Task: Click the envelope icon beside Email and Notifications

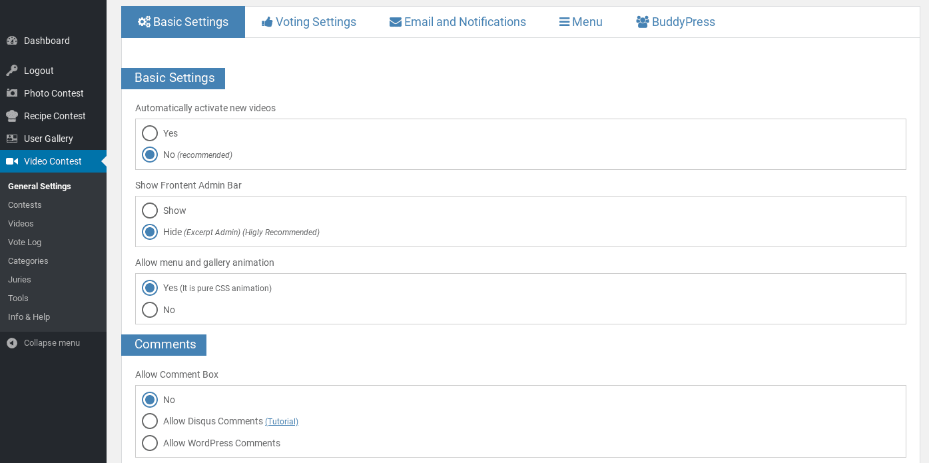Action: (396, 21)
